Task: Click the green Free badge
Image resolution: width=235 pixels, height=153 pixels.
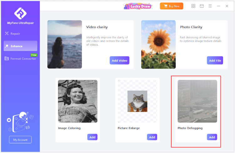Action: 34,55
